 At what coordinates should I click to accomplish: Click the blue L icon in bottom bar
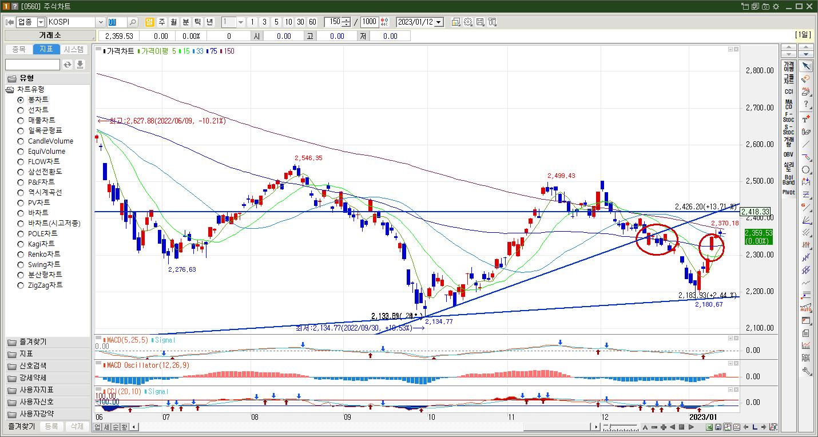pos(755,427)
